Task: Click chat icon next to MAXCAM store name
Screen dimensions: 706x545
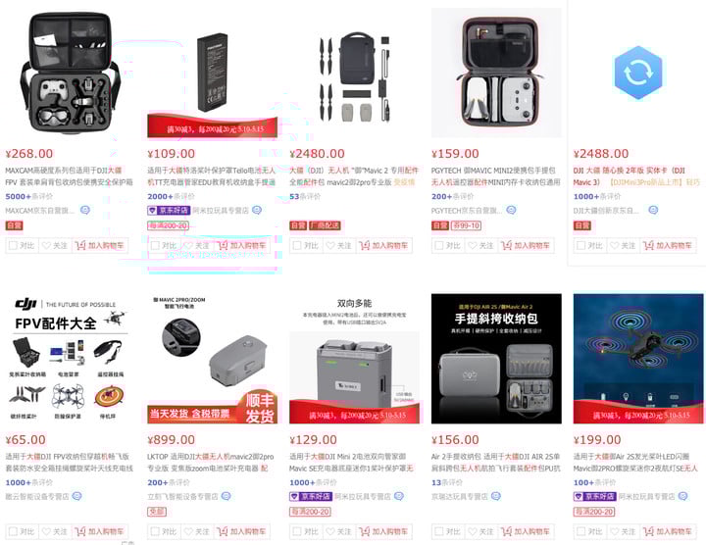Action: click(x=84, y=210)
